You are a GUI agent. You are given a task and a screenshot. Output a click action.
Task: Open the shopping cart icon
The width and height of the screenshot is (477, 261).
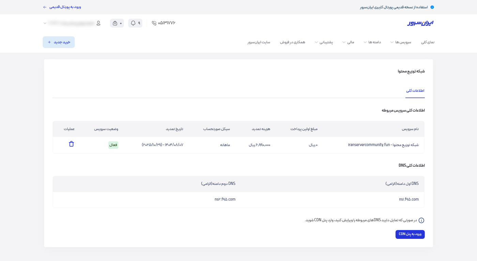click(114, 23)
